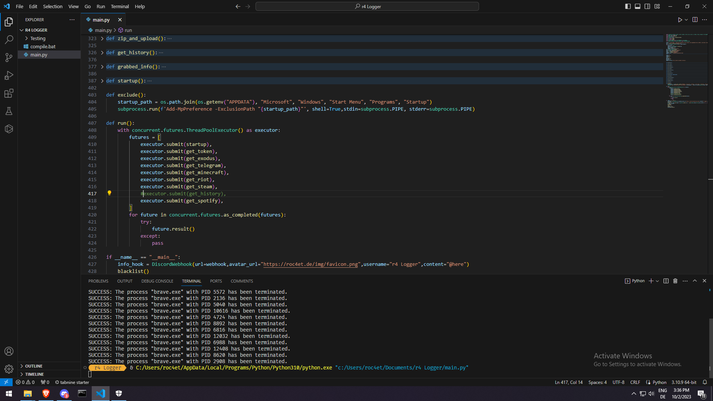Open the Accounts menu in activity bar
Image resolution: width=713 pixels, height=401 pixels.
[x=9, y=351]
